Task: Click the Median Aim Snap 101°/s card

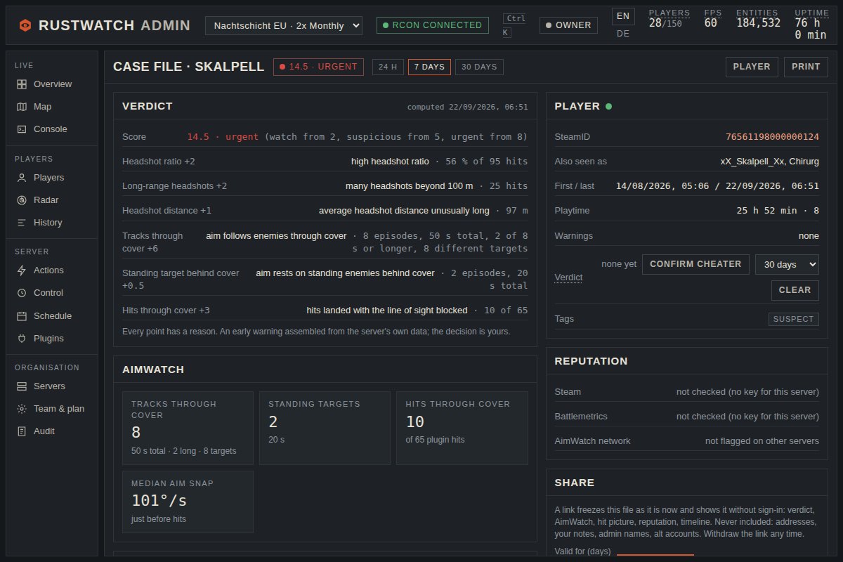Action: pyautogui.click(x=188, y=502)
